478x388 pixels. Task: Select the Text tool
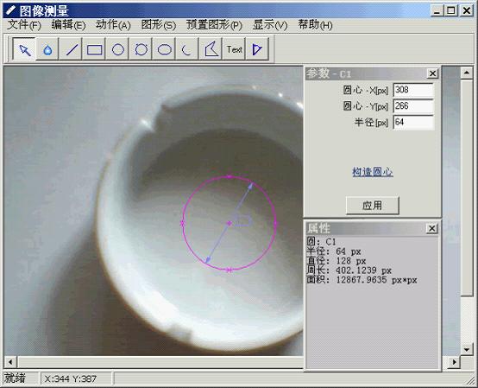[x=234, y=49]
